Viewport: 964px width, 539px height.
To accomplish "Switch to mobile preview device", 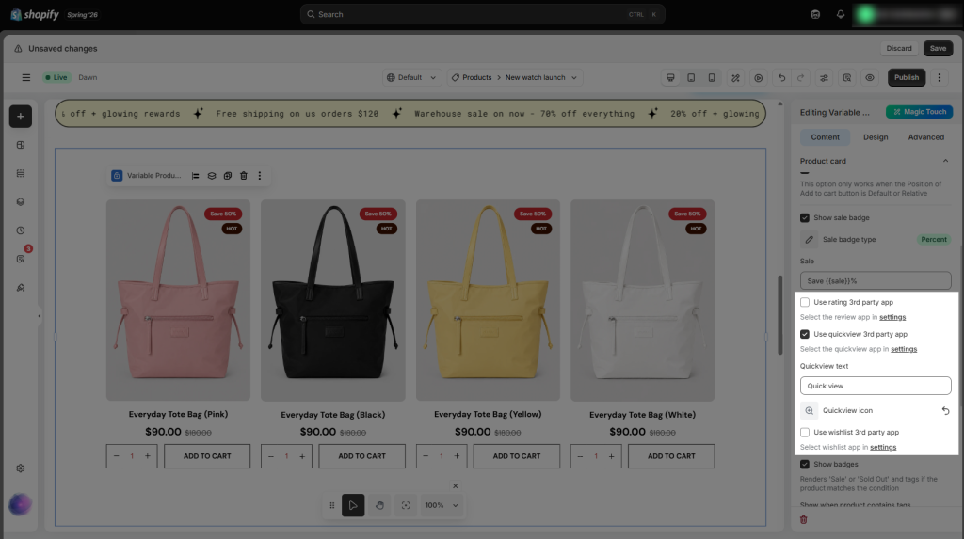I will (712, 77).
